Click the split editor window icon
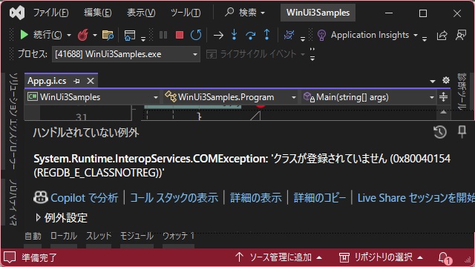The height and width of the screenshot is (267, 475). 443,97
